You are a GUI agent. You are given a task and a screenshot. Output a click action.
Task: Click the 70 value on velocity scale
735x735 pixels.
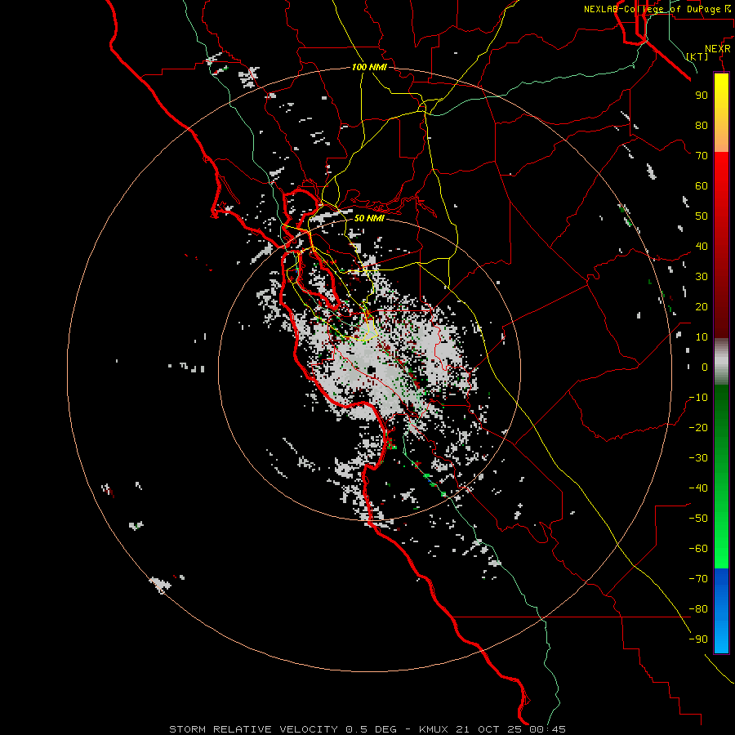702,156
